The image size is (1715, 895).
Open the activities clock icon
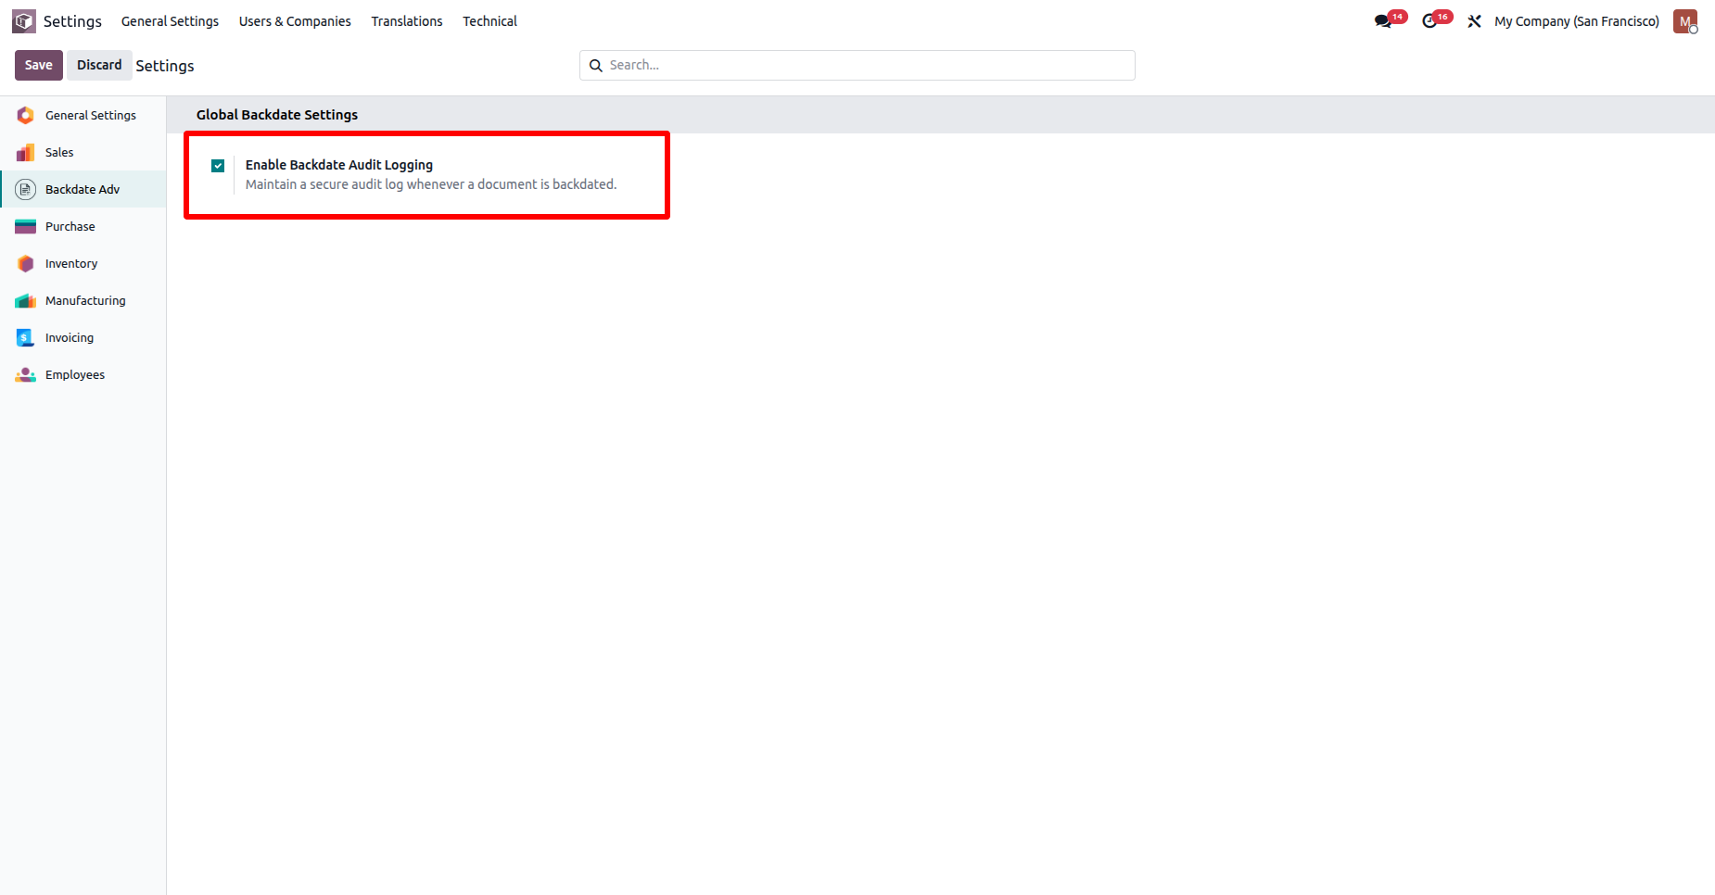[1429, 21]
